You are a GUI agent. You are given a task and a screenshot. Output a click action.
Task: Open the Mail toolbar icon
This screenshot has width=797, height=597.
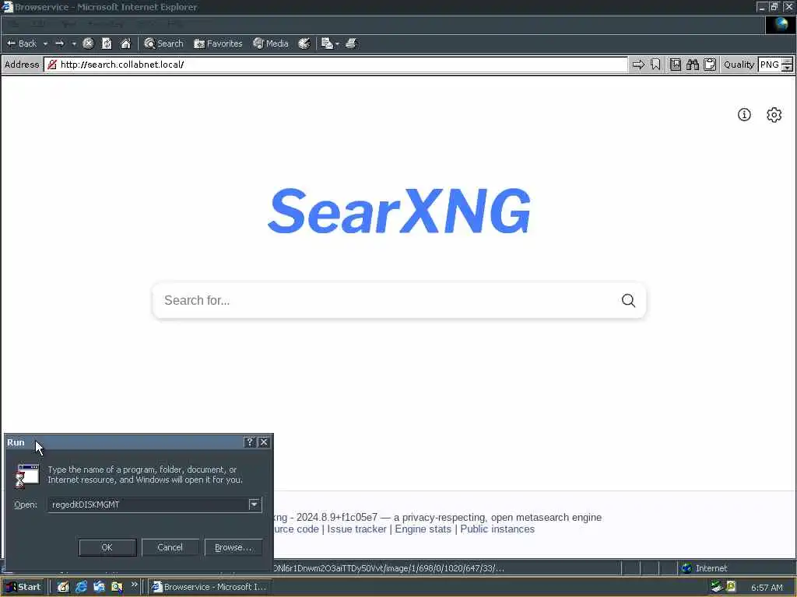327,44
